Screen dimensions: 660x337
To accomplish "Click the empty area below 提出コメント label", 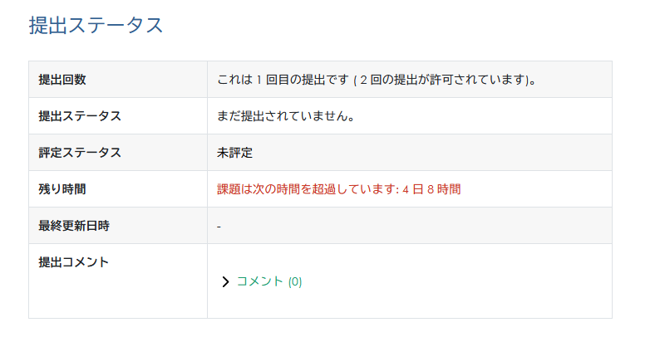I will [x=116, y=295].
